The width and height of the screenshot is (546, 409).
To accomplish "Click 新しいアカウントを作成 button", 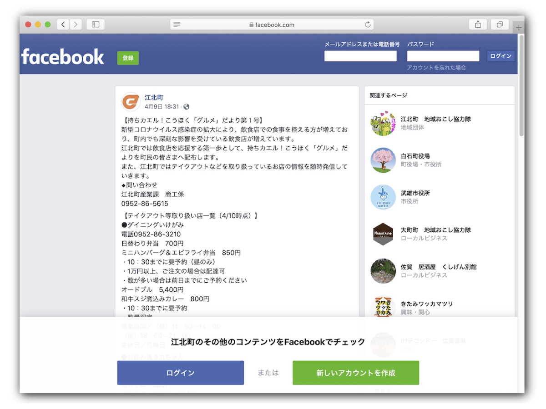I will [x=356, y=373].
